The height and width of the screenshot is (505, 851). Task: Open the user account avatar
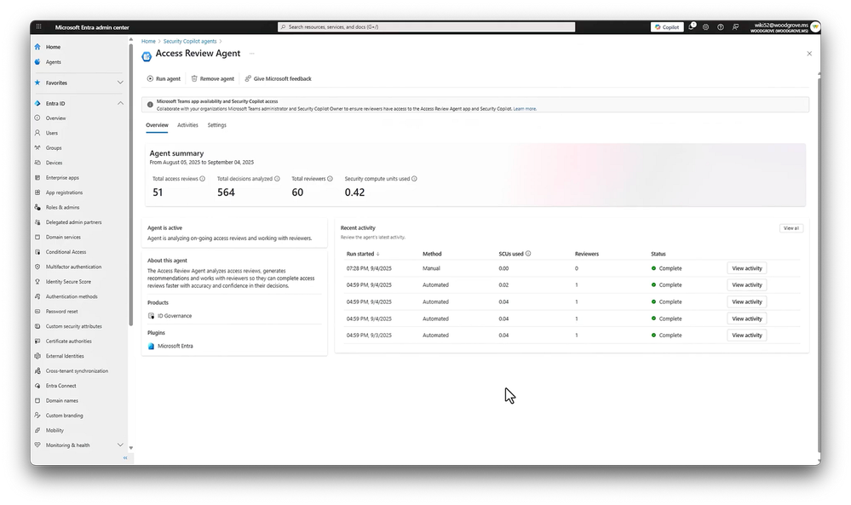coord(814,27)
